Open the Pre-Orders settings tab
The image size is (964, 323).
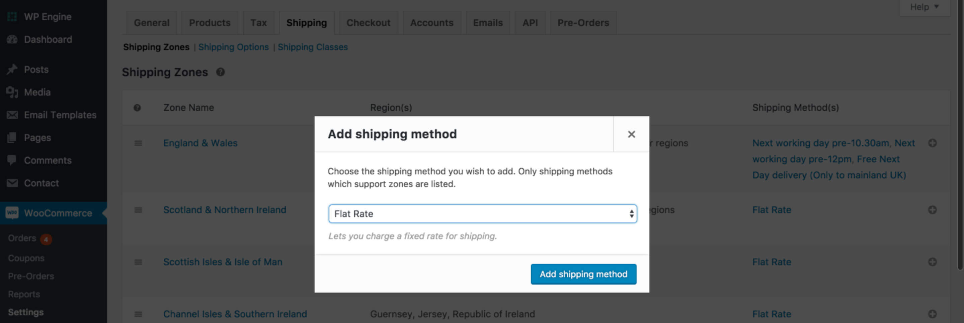583,23
